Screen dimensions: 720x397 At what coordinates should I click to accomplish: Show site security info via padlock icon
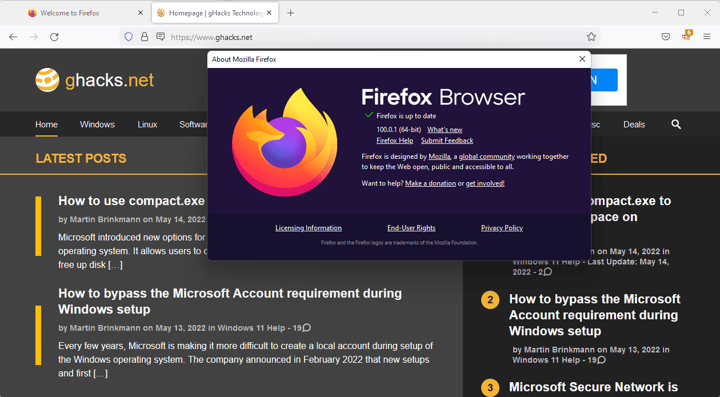click(x=145, y=37)
